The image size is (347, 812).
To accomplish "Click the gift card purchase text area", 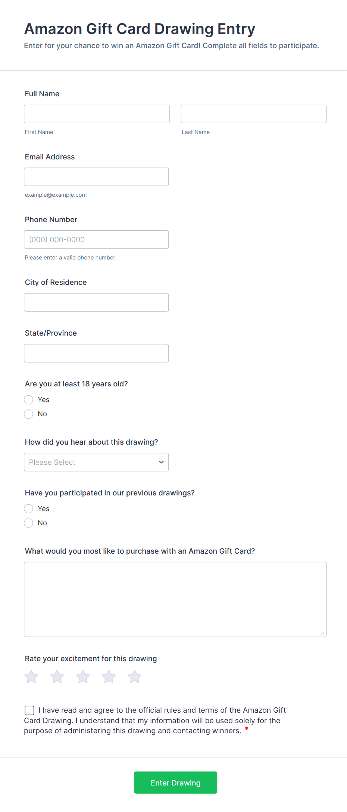I will click(x=175, y=597).
